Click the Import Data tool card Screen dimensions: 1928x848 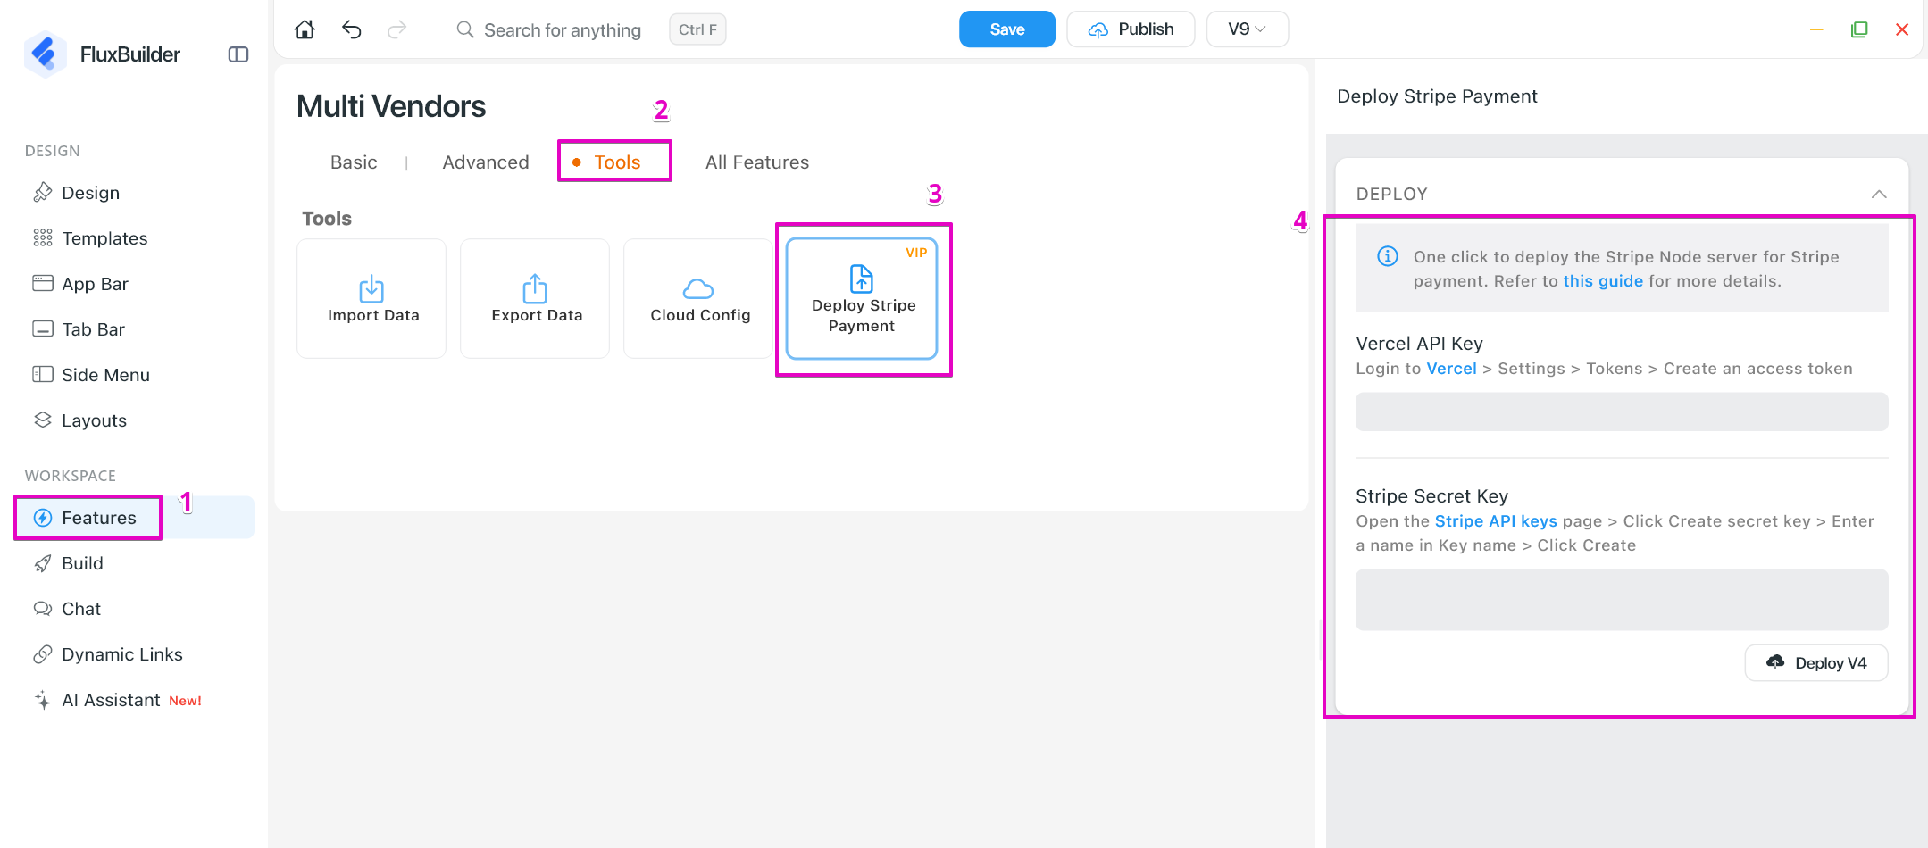click(371, 298)
